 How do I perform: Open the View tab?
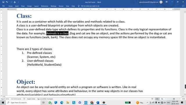coord(67,6)
